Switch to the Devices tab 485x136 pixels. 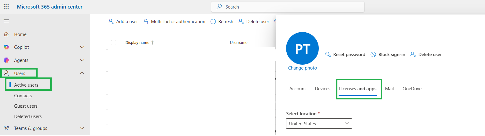(322, 88)
